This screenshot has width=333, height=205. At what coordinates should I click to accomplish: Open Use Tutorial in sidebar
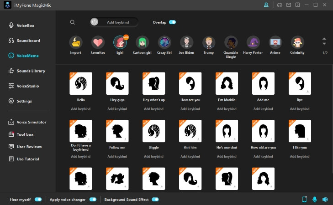(x=24, y=159)
